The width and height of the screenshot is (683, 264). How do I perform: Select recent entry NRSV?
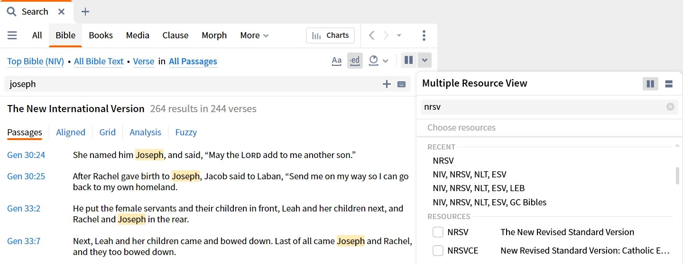point(443,160)
